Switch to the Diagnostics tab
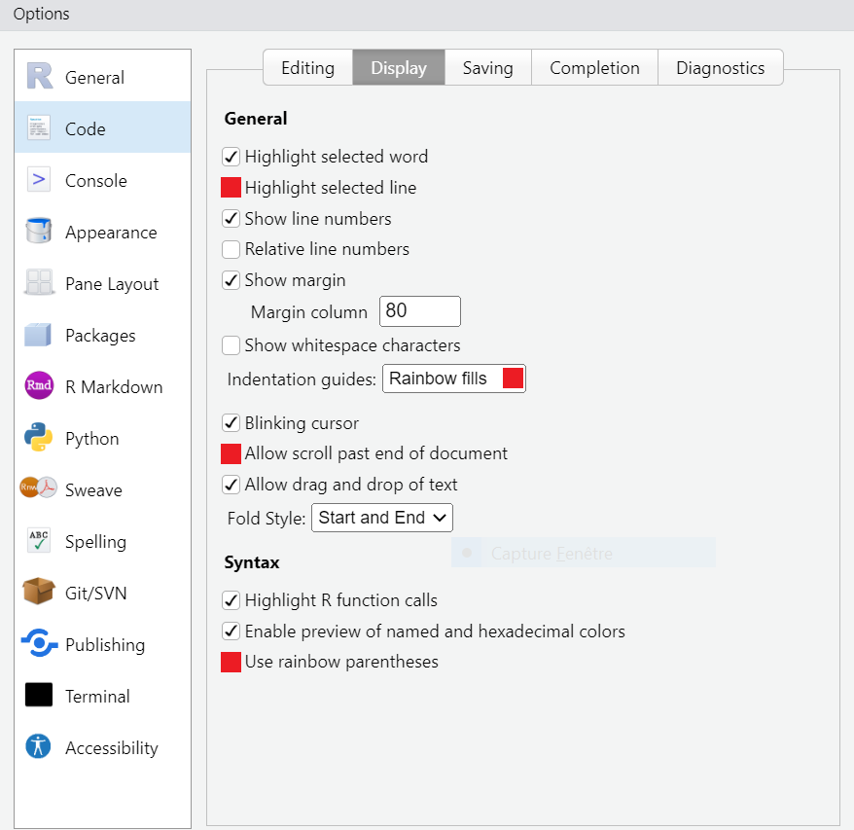The image size is (854, 830). pyautogui.click(x=720, y=68)
